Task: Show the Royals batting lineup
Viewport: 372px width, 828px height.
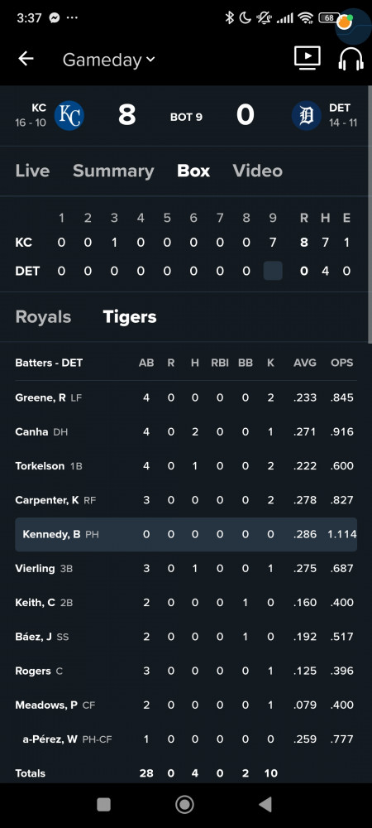Action: click(x=43, y=317)
